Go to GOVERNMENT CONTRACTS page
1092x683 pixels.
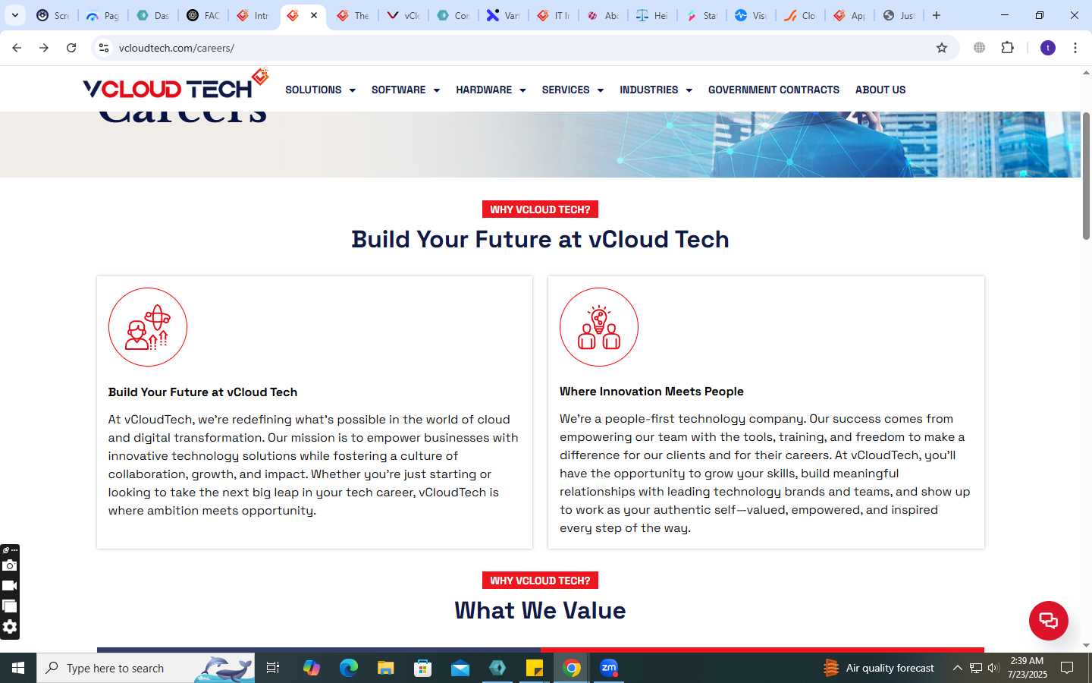tap(773, 90)
